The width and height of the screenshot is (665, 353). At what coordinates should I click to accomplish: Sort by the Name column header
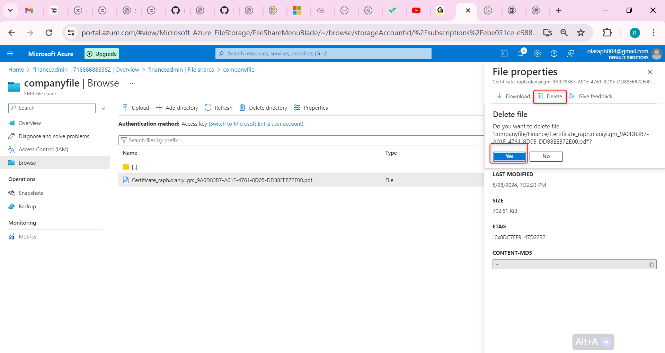tap(130, 153)
